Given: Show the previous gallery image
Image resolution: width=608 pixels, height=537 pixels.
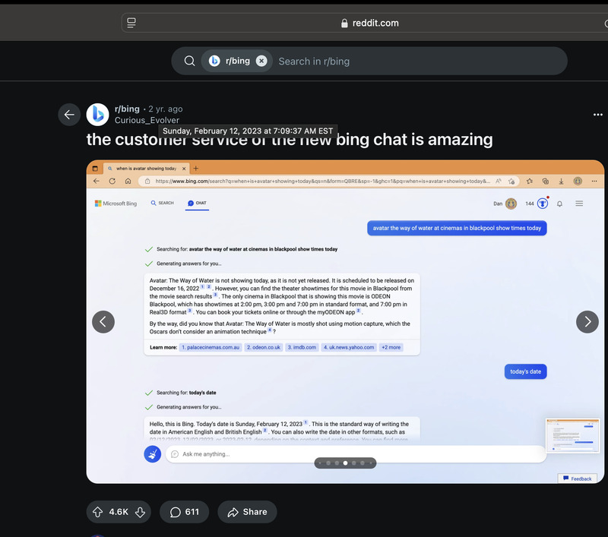Looking at the screenshot, I should tap(103, 321).
